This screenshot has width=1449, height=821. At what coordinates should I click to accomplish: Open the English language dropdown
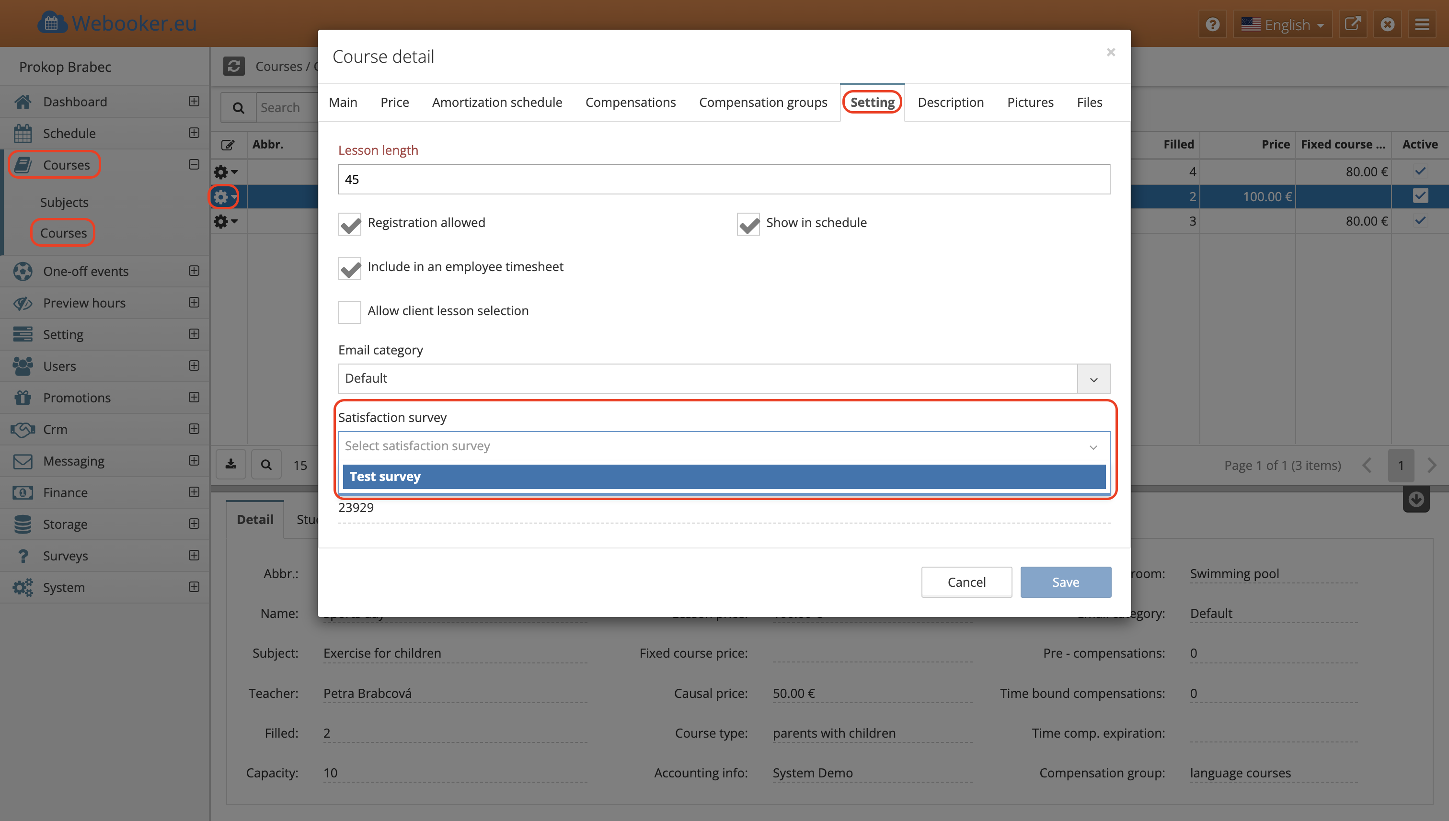coord(1282,24)
